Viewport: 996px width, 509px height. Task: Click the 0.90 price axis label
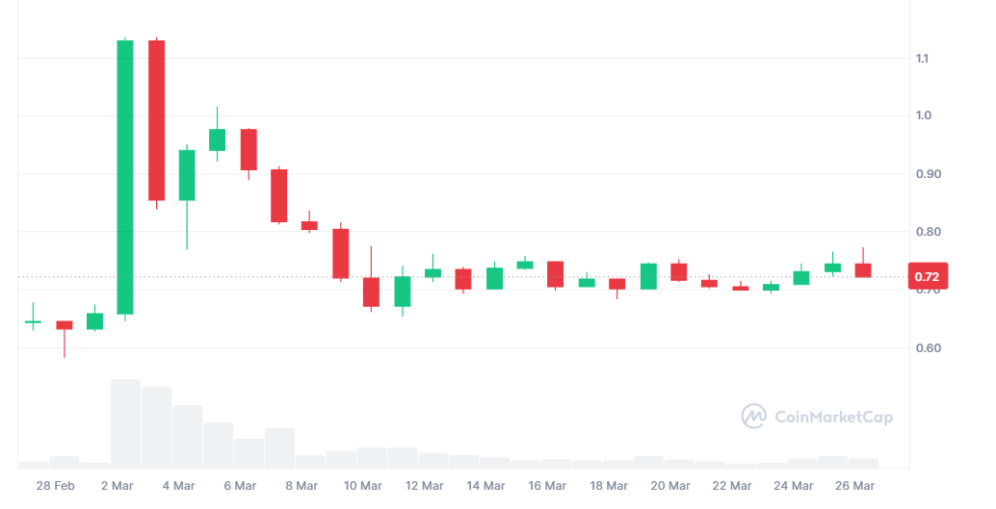tap(927, 174)
